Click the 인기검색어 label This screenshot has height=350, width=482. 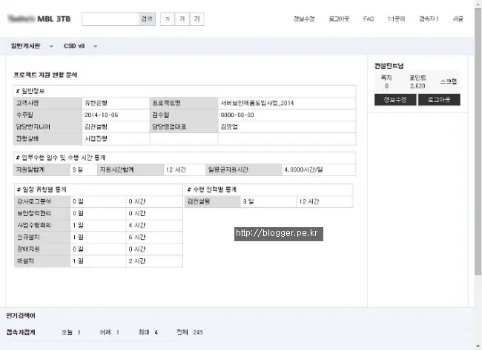(x=21, y=316)
